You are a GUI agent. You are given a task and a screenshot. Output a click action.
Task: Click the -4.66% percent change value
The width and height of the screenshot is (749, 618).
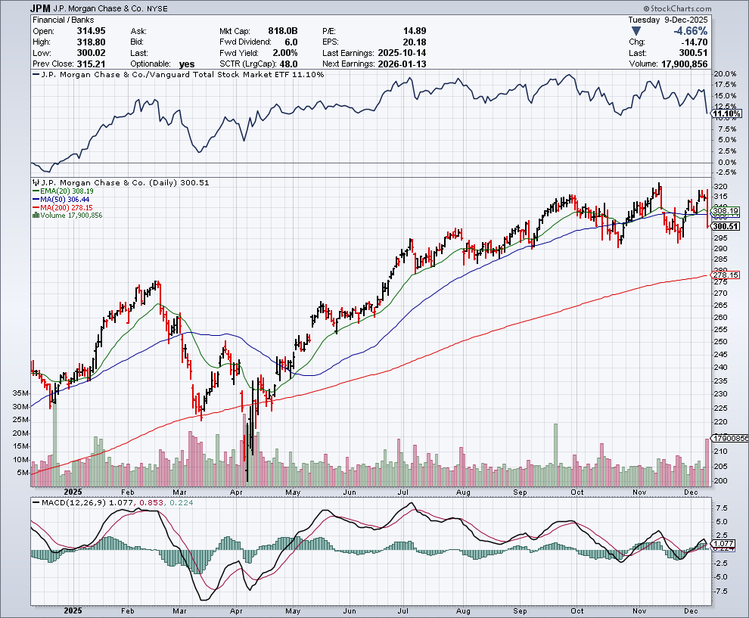(x=690, y=31)
